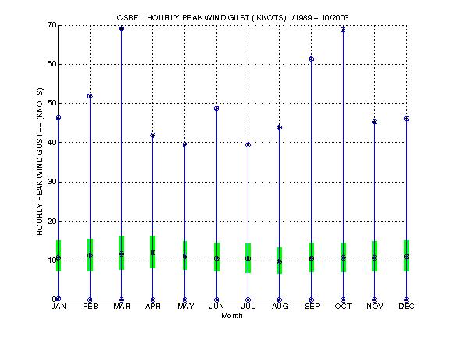Click the September mean marker in green bar
This screenshot has height=337, width=450.
pyautogui.click(x=312, y=258)
